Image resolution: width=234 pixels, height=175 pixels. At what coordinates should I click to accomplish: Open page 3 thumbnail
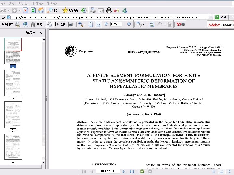[13, 115]
